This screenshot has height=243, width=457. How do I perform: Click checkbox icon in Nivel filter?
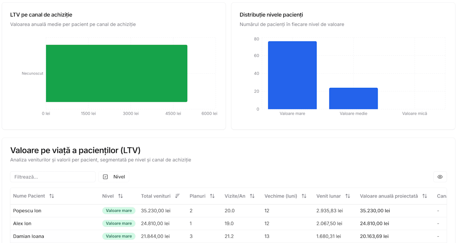tap(105, 177)
